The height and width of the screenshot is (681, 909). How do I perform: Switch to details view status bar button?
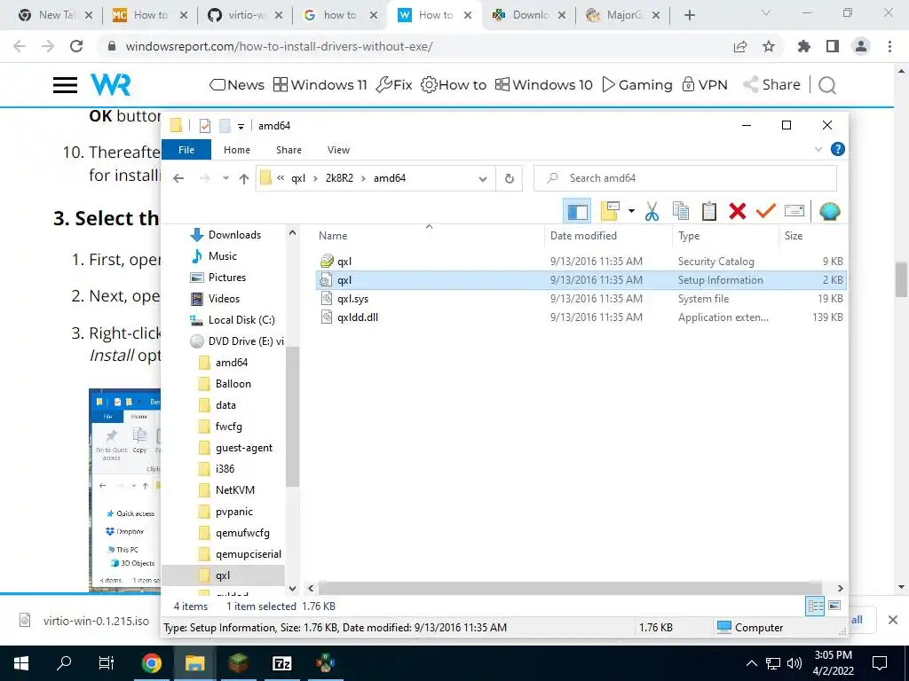[x=815, y=607]
